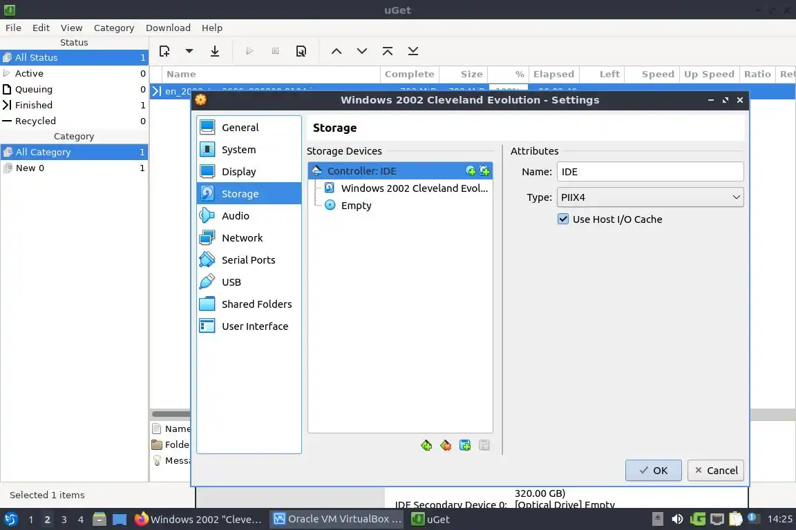This screenshot has width=796, height=530.
Task: Add hard disk to IDE controller
Action: 484,171
